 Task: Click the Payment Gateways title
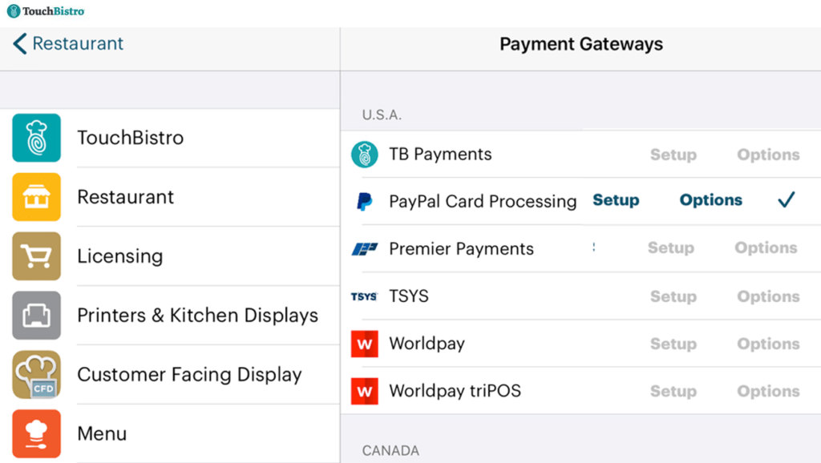click(581, 44)
